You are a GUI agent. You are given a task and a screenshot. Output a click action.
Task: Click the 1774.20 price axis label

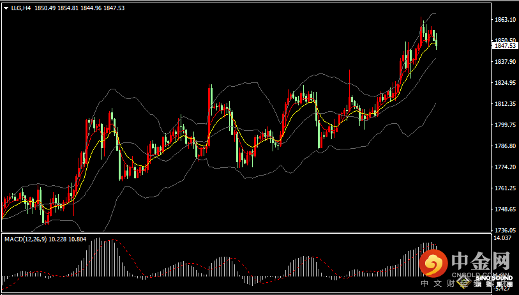click(504, 167)
